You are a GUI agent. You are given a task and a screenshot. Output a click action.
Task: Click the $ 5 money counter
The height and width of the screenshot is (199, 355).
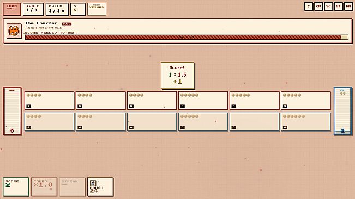point(77,9)
